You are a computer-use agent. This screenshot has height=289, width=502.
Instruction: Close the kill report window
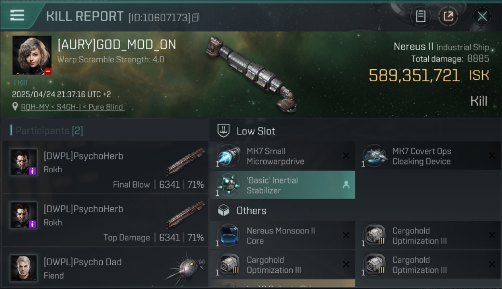tap(482, 16)
